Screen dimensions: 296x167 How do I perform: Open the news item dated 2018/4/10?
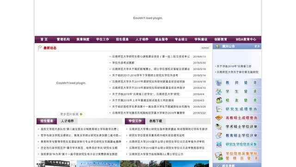click(x=148, y=88)
